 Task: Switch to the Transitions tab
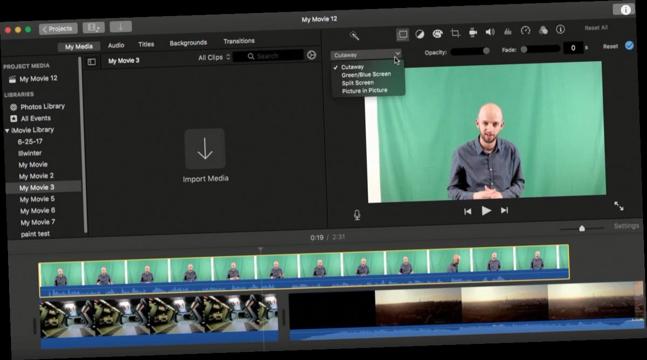click(x=239, y=40)
